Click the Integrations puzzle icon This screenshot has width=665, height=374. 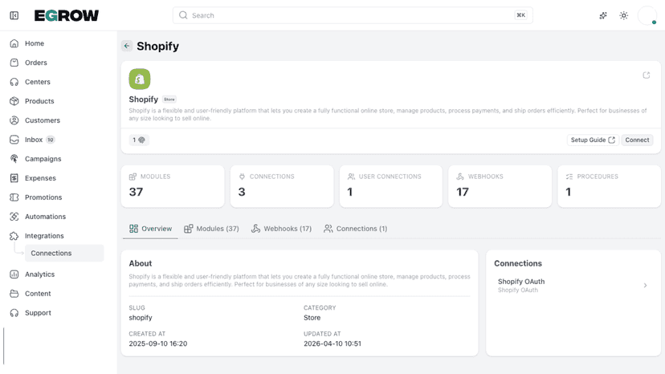point(14,236)
